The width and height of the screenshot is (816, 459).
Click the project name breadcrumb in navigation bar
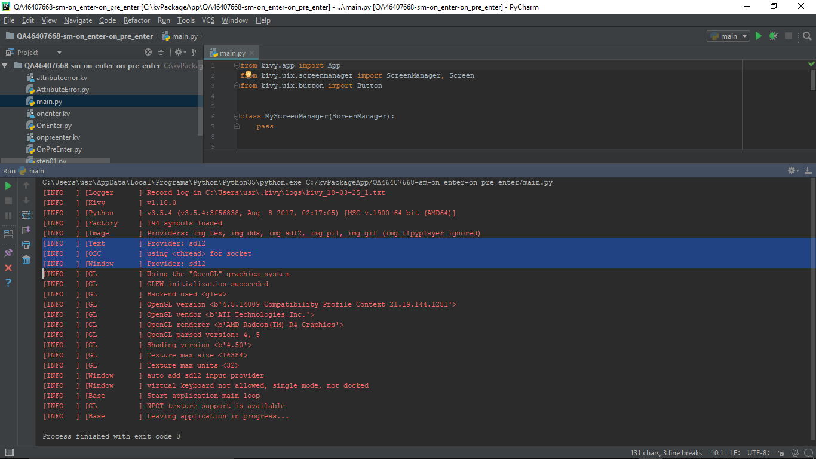[x=79, y=36]
